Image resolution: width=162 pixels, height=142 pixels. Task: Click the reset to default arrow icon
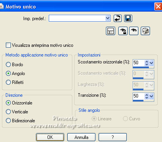118,18
